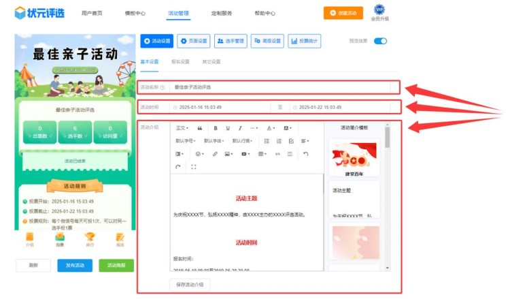Expand the 默认字号 font size dropdown
Image resolution: width=510 pixels, height=299 pixels.
point(186,141)
